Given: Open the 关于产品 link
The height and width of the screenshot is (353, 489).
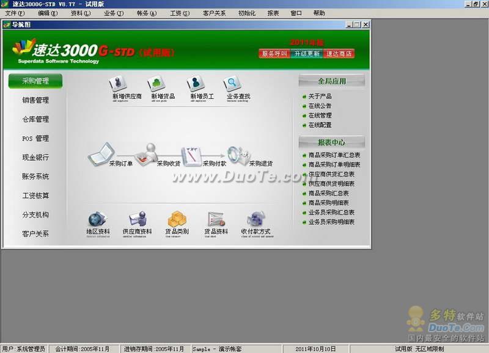Looking at the screenshot, I should click(320, 96).
